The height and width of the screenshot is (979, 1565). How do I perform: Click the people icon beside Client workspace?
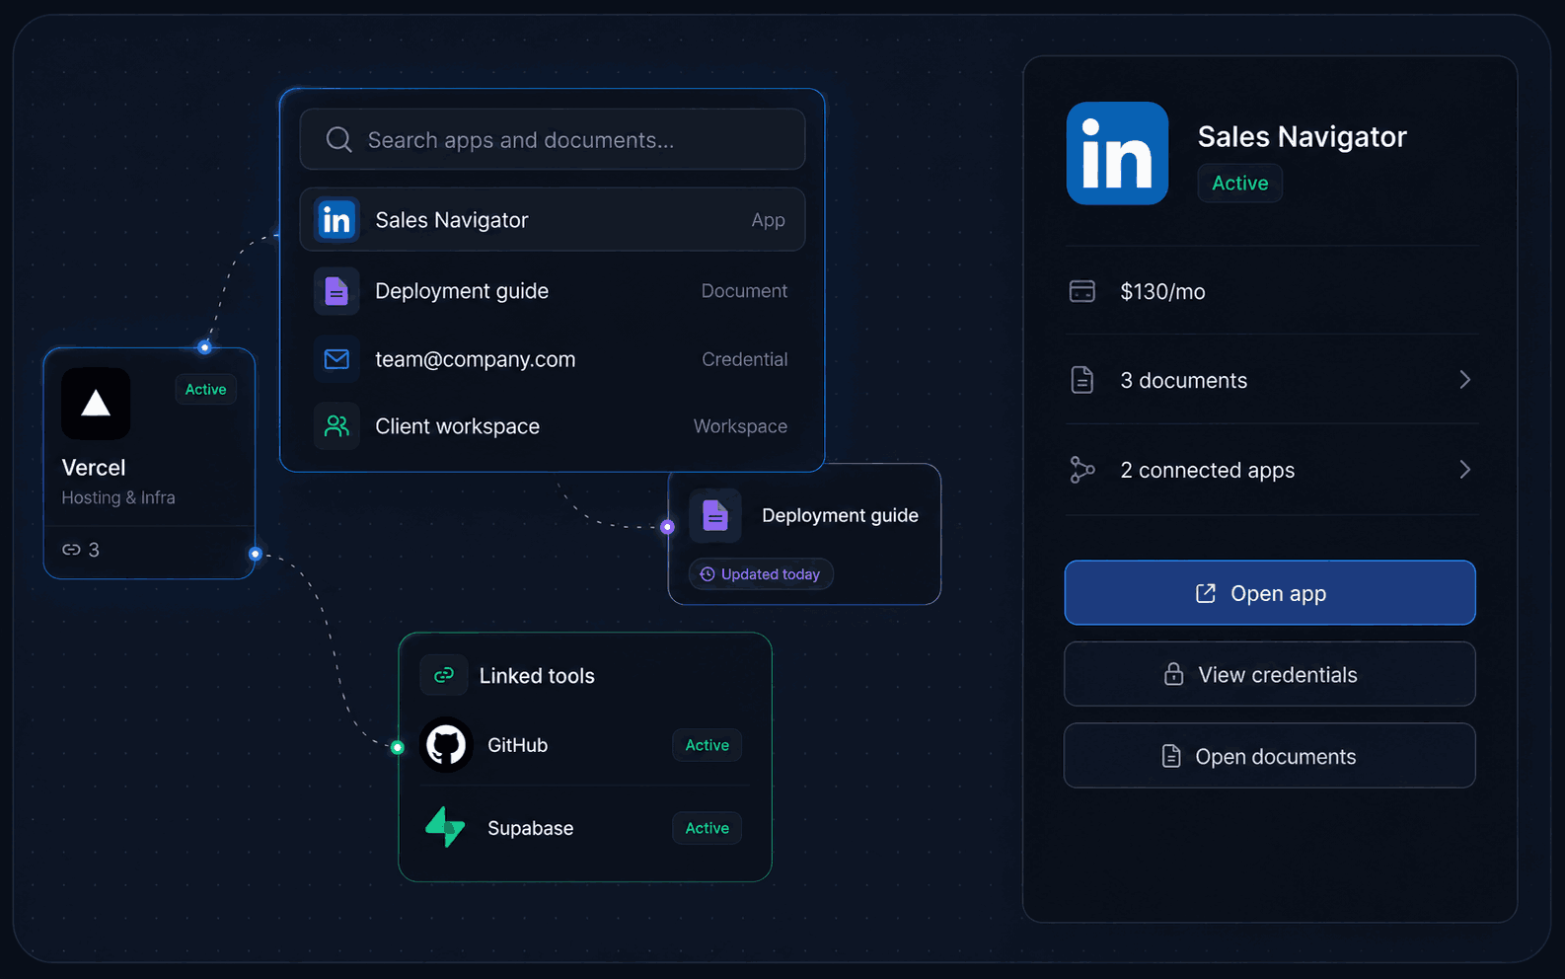(x=336, y=426)
